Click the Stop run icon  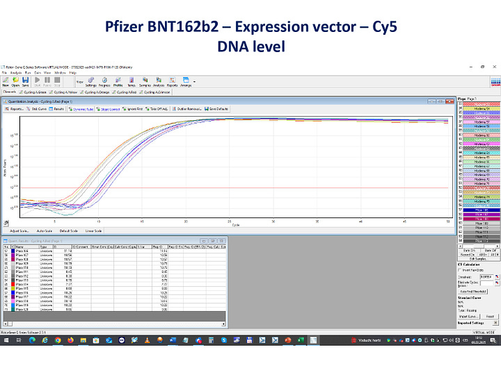tap(57, 82)
